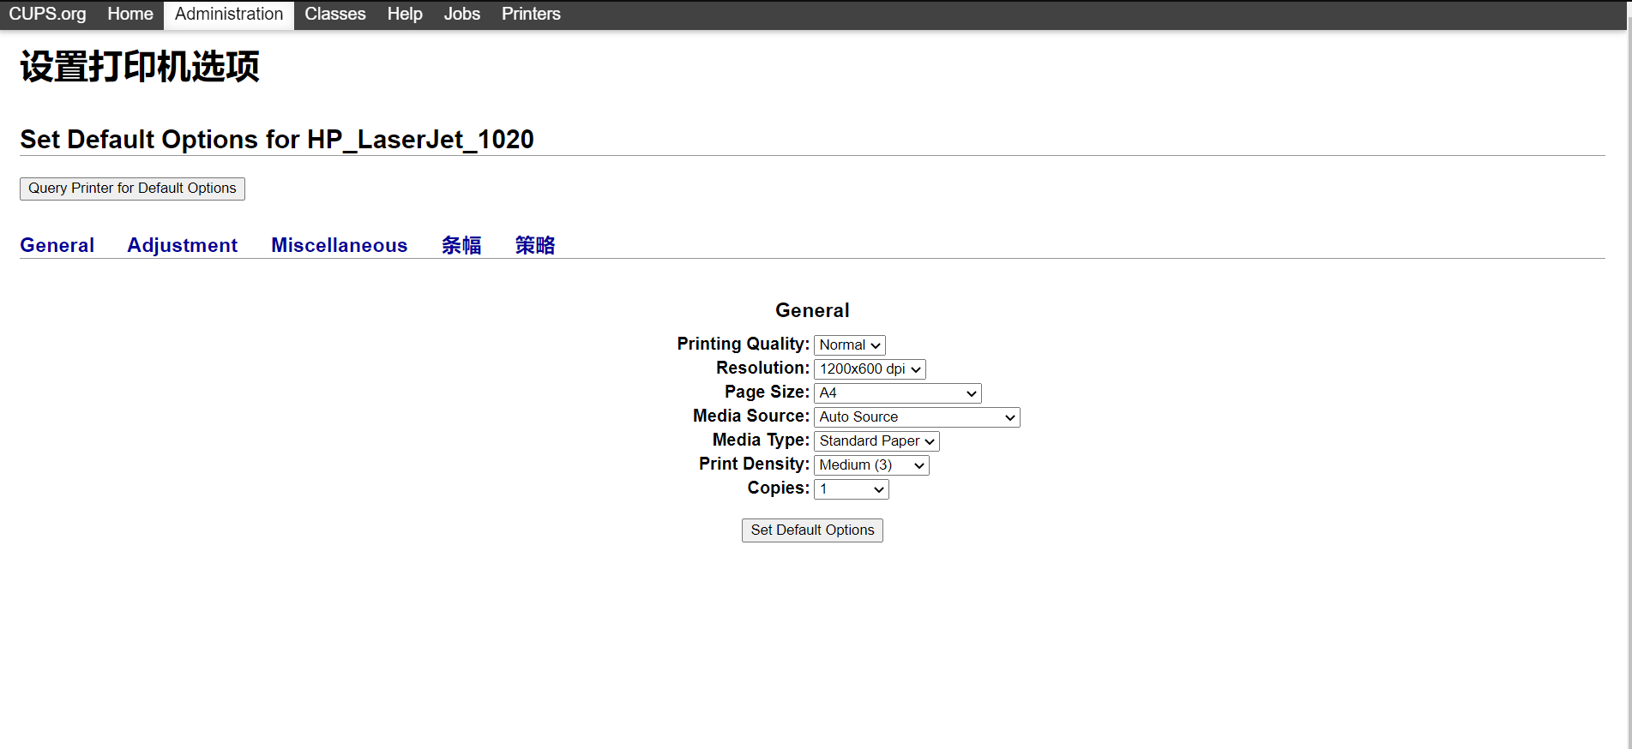1632x749 pixels.
Task: Click the centered General section heading
Action: point(812,310)
